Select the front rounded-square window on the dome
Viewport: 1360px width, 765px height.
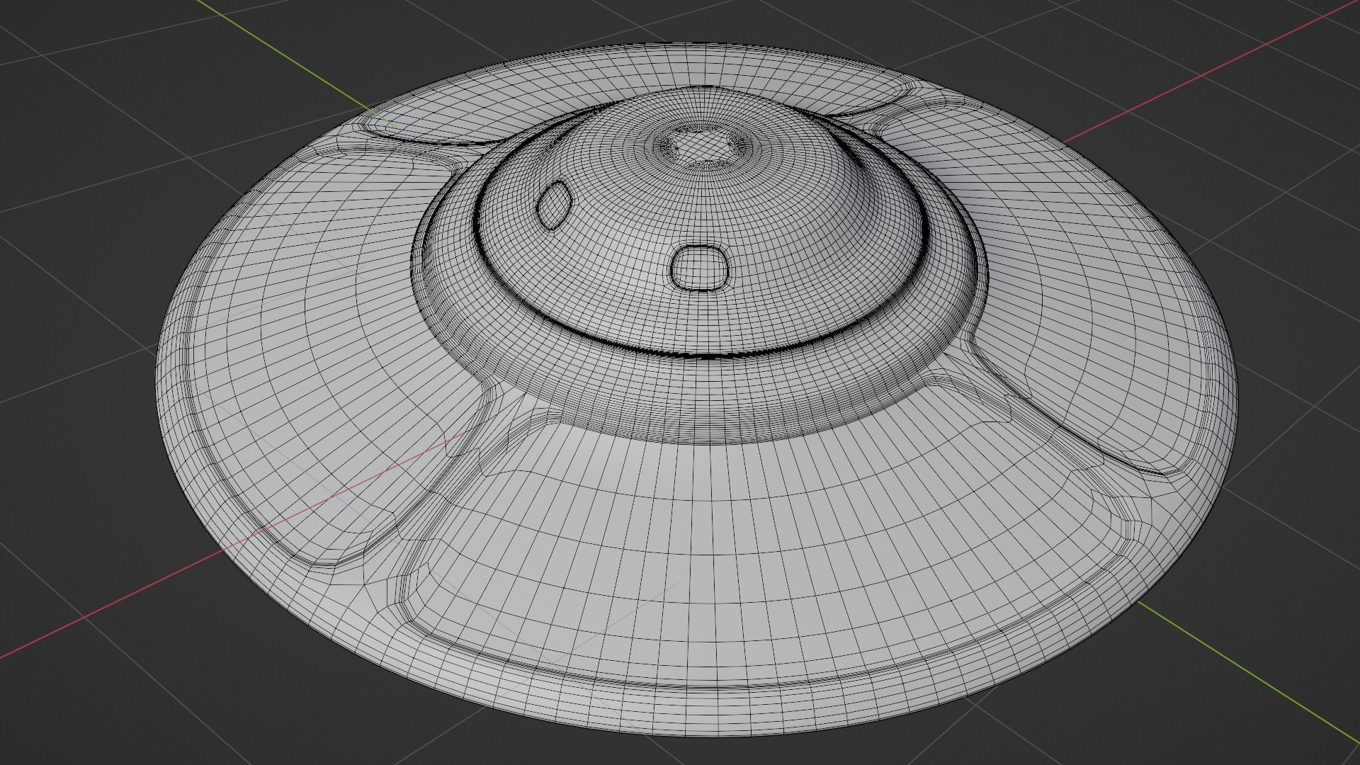click(699, 268)
